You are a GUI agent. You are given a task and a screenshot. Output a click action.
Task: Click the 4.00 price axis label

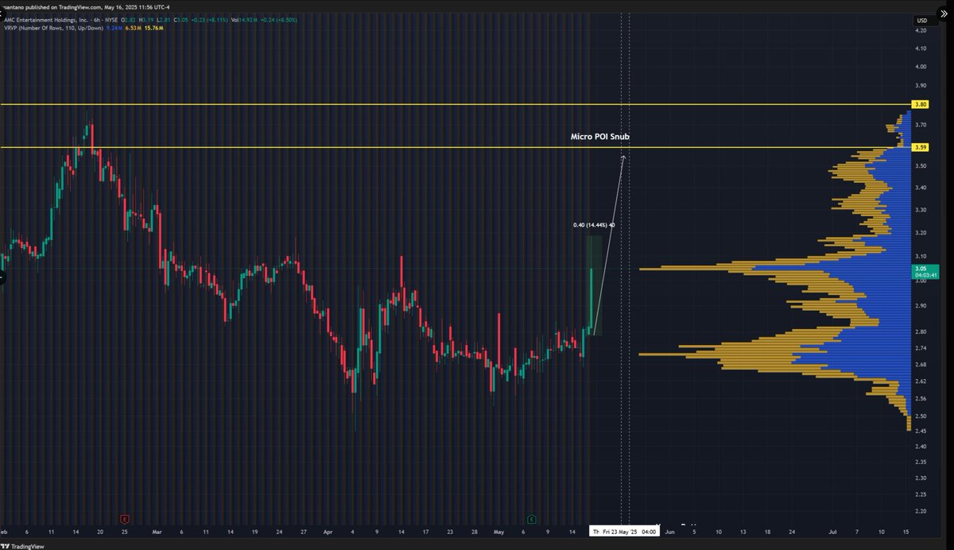tap(921, 67)
